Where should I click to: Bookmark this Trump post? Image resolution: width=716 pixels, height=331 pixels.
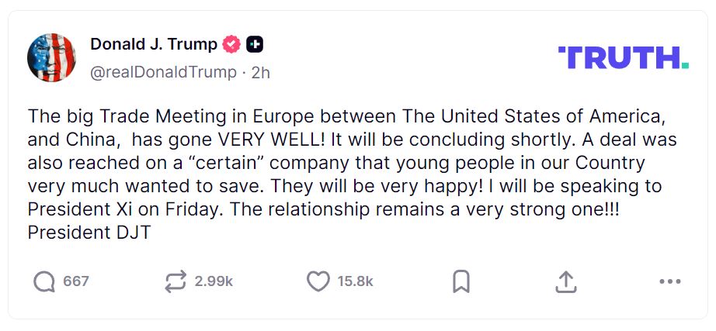pos(461,281)
